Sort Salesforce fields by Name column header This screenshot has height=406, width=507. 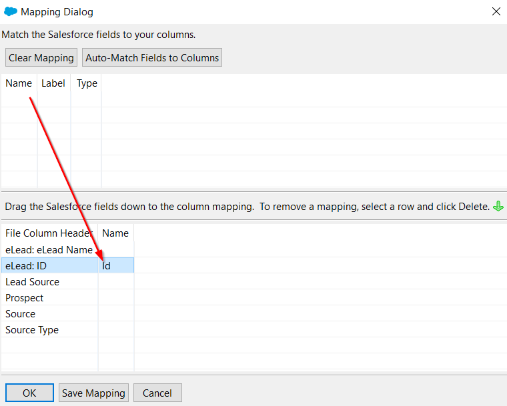click(19, 83)
